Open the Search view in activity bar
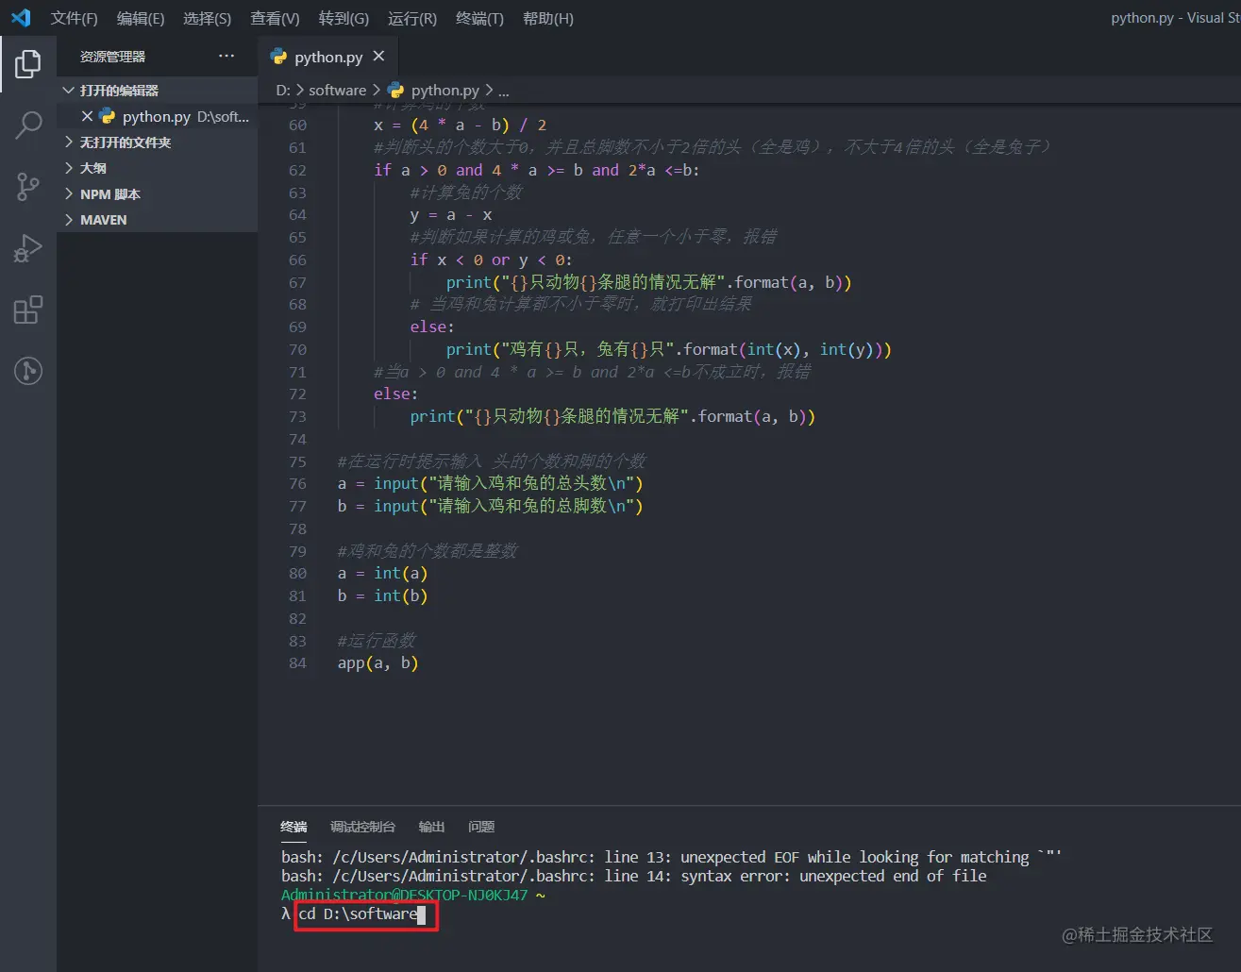This screenshot has height=972, width=1241. point(28,125)
